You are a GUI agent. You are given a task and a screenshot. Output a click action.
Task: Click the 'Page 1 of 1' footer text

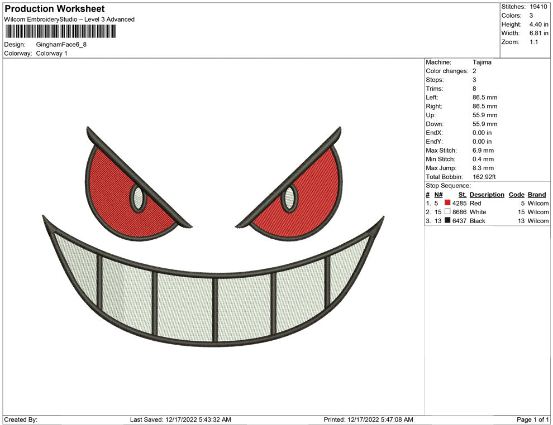coord(532,419)
